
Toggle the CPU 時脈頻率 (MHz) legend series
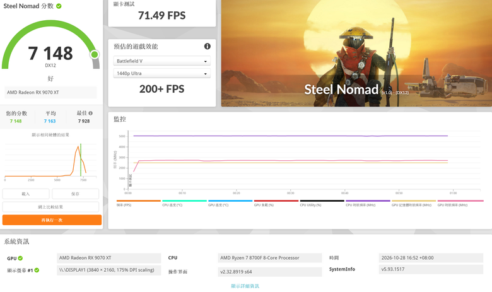(x=368, y=203)
